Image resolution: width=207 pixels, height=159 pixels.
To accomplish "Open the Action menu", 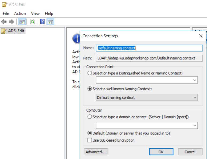I will (x=20, y=13).
